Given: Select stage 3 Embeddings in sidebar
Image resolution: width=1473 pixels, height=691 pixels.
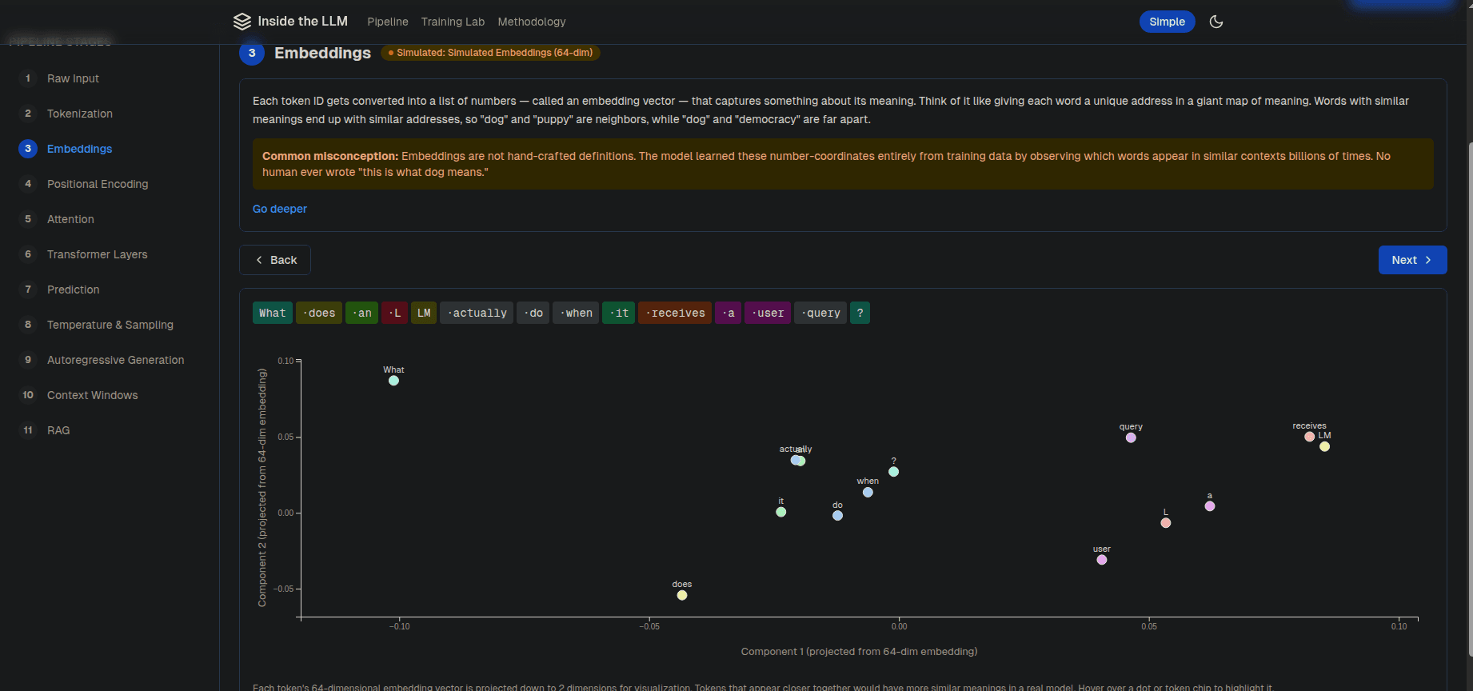Looking at the screenshot, I should (x=110, y=149).
